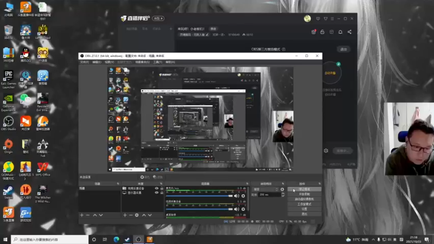Screen dimensions: 434x244
Task: Open source properties gear in Sources panel
Action: tap(137, 215)
